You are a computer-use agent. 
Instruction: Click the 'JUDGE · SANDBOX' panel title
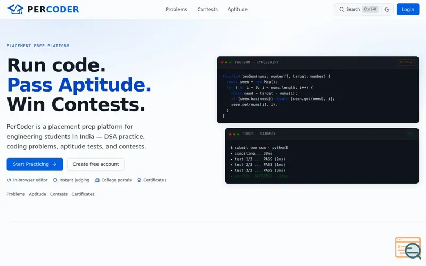[x=259, y=134]
